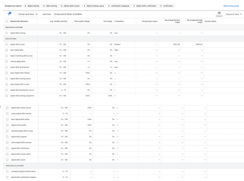This screenshot has height=181, width=244.
Task: Add the digital training suggestion chip
Action: 32,6
